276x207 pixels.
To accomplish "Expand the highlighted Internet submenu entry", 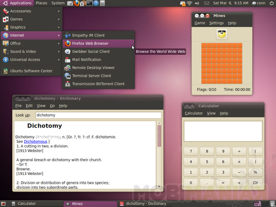I will coord(31,35).
